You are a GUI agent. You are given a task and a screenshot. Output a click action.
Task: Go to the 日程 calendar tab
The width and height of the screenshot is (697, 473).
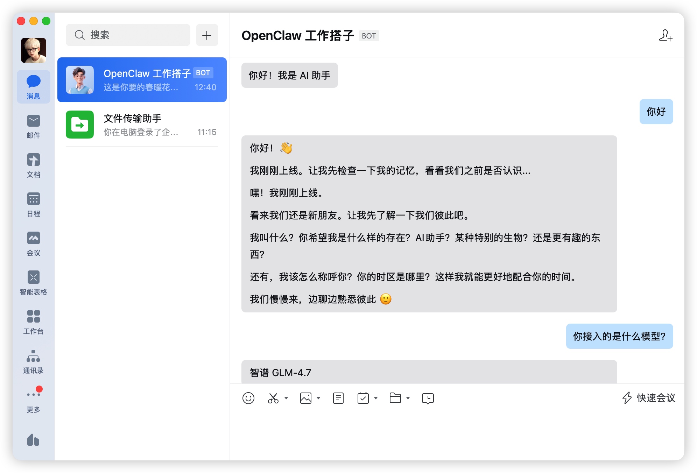(33, 205)
